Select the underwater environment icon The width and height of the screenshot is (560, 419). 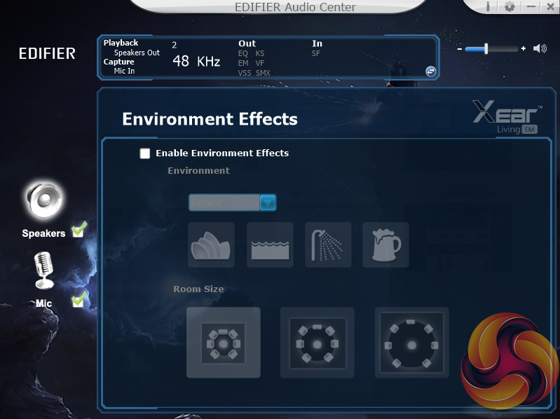tap(270, 245)
